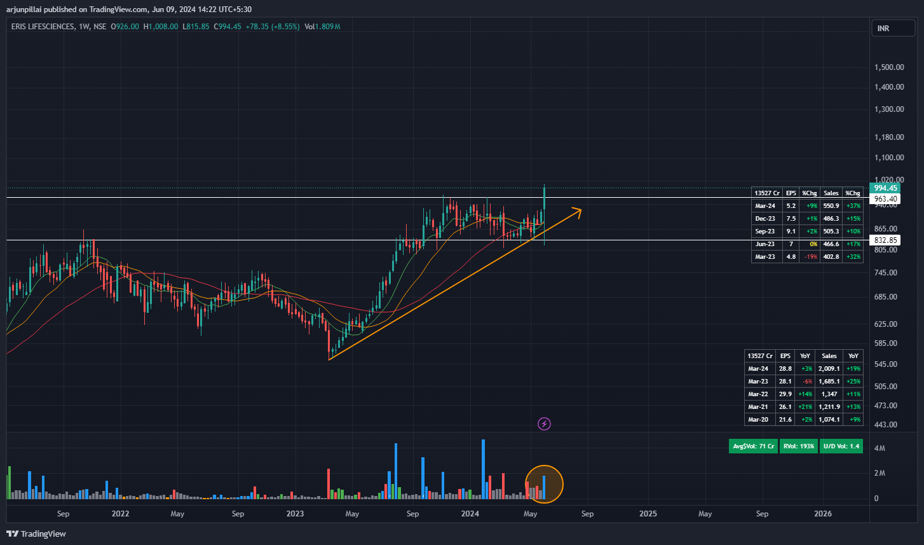Click the 2023 label on time axis
The width and height of the screenshot is (924, 545).
pos(295,513)
